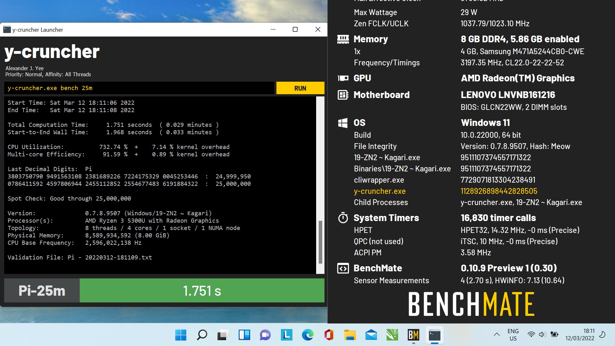Open the Windows Start menu

tap(181, 335)
